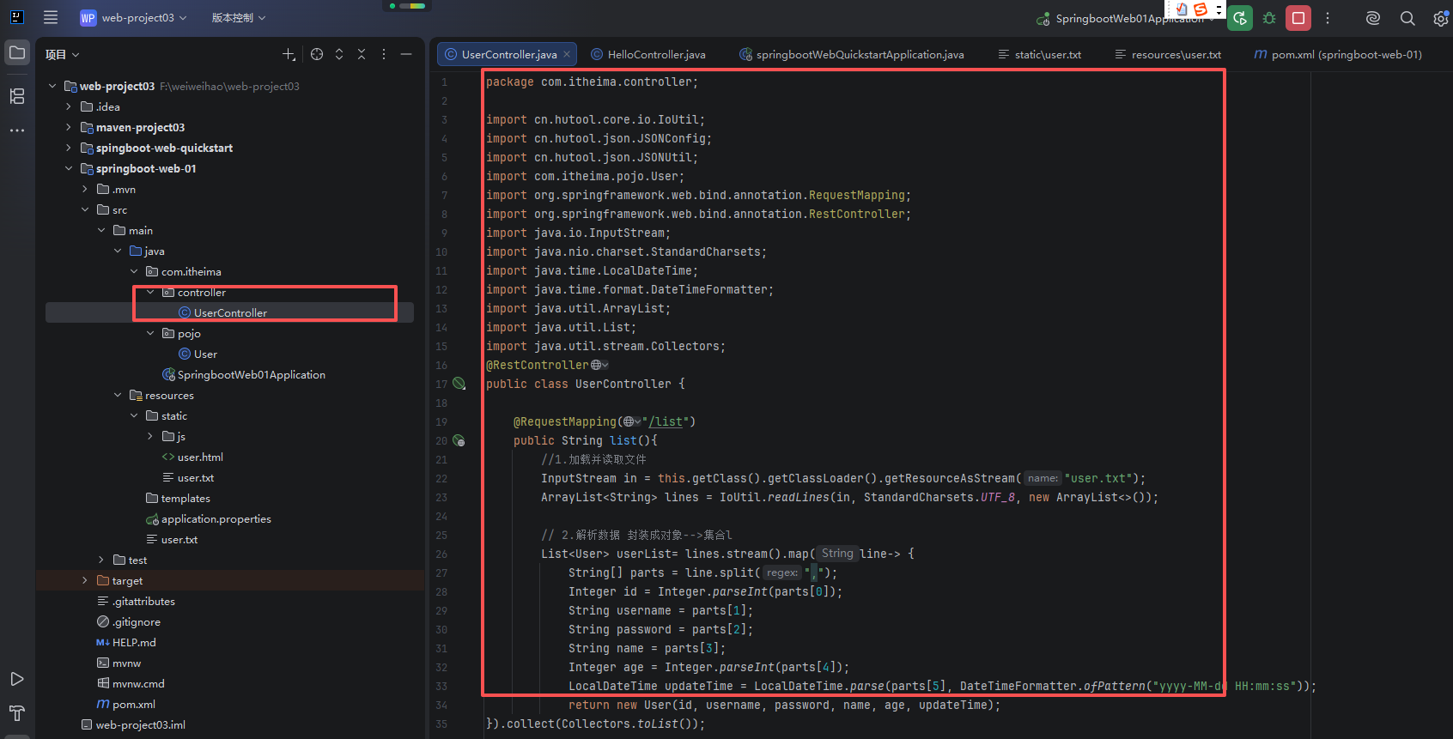The height and width of the screenshot is (739, 1453).
Task: Show more tool windows ellipsis
Action: 17,130
